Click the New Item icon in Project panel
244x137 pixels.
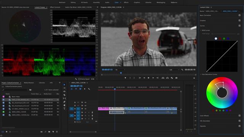tap(53, 132)
